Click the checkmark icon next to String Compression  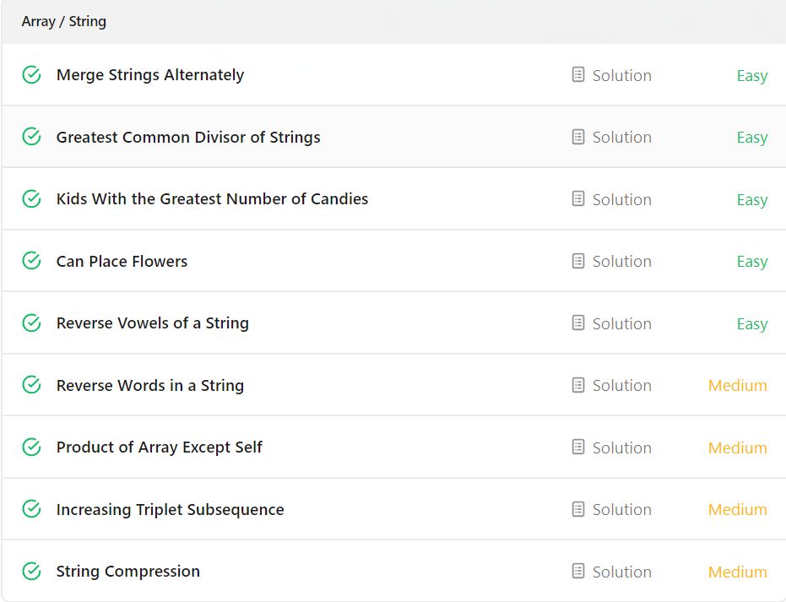pos(31,571)
